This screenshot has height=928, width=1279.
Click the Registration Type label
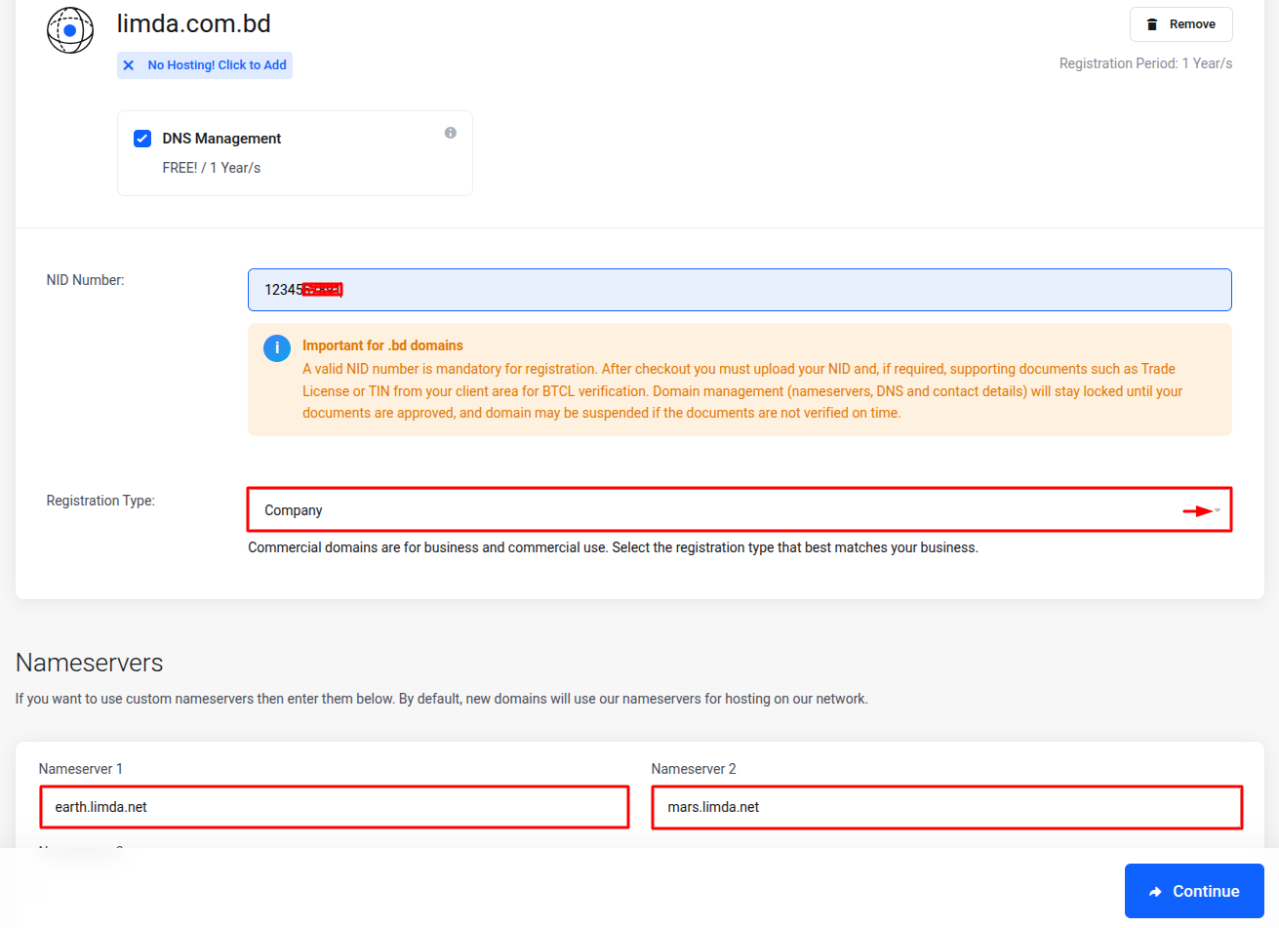(100, 501)
